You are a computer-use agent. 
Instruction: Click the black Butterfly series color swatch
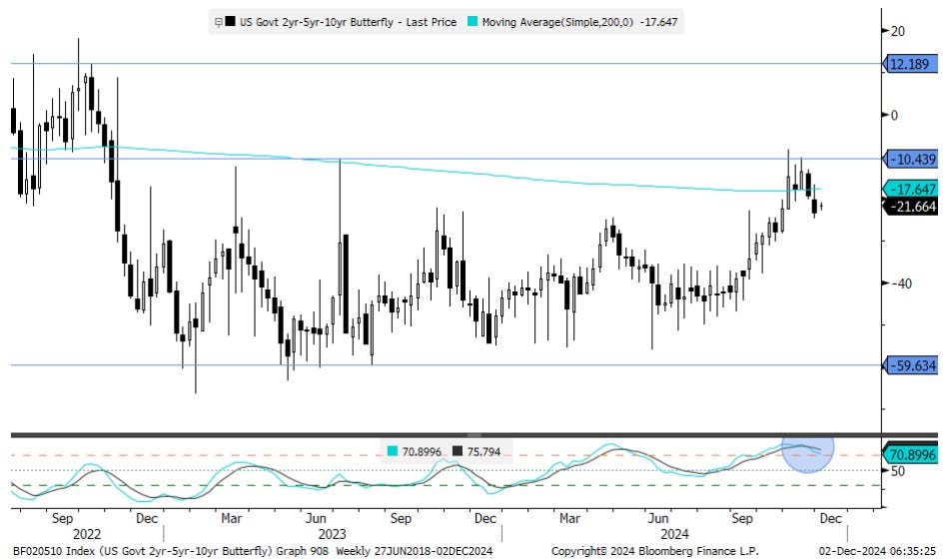(x=230, y=22)
